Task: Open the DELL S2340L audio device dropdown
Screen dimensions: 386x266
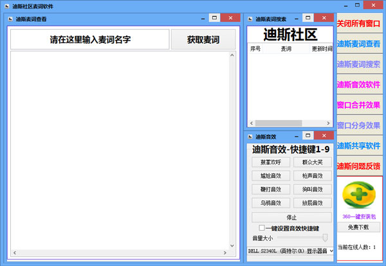Action: click(291, 251)
